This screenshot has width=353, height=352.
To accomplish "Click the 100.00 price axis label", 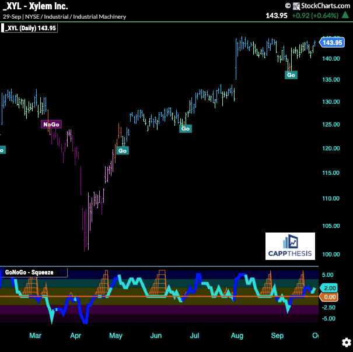I will point(331,254).
